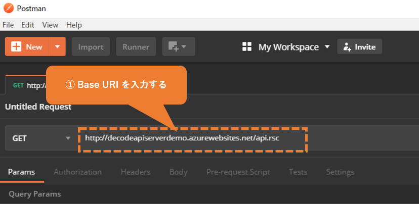The height and width of the screenshot is (204, 419).
Task: Expand the New button dropdown arrow
Action: pos(57,46)
